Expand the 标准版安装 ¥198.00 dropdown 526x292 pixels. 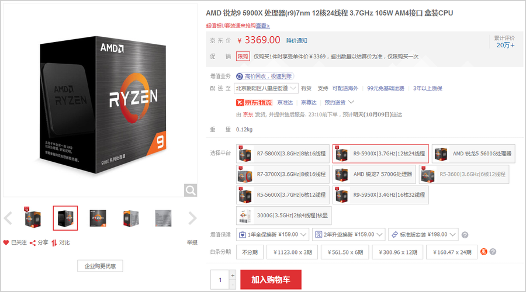(423, 235)
